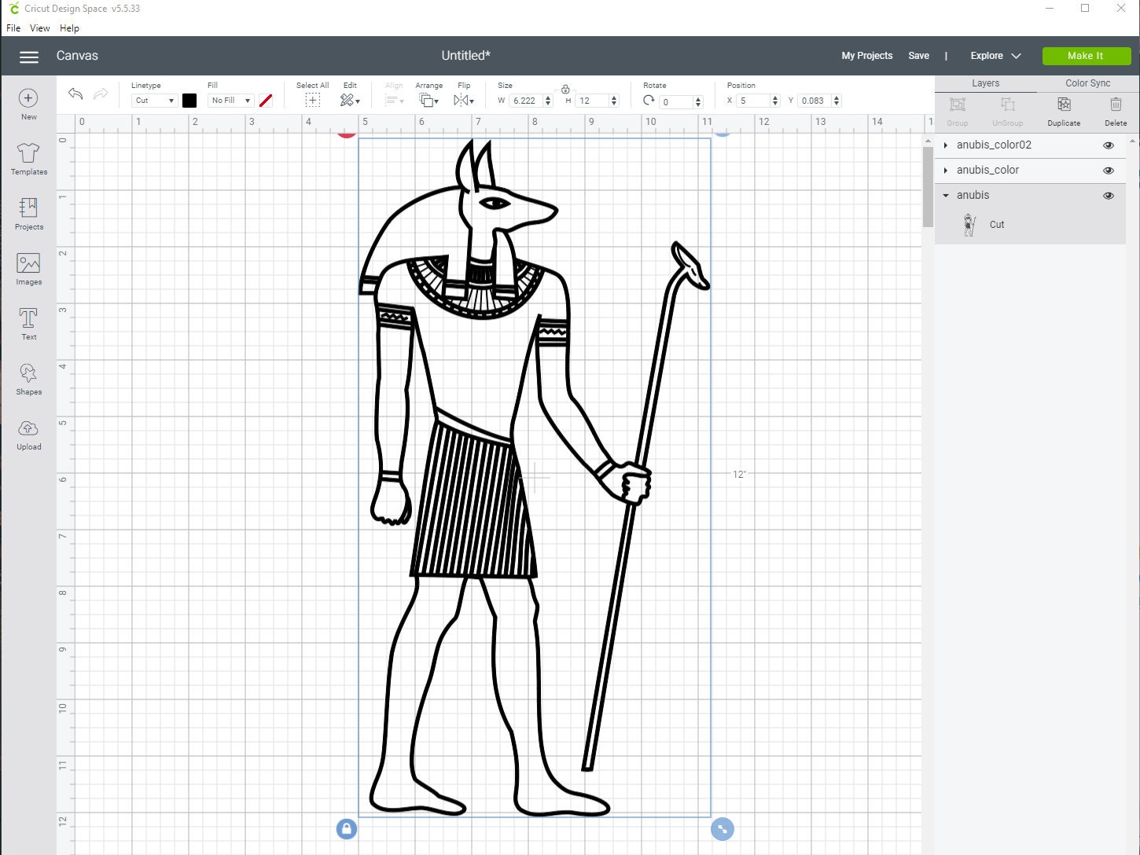Click the Height input field
Screen dimensions: 1140x855
pyautogui.click(x=593, y=101)
